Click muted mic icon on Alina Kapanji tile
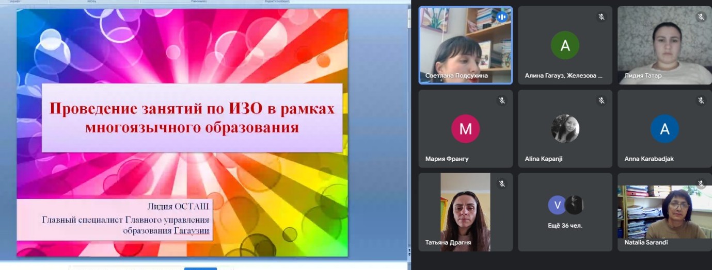Viewport: 712px width, 270px height. coord(602,100)
